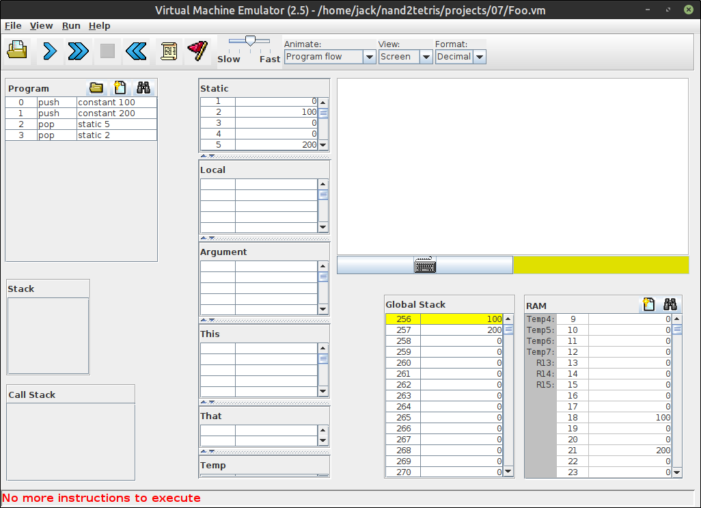Open the Run menu

pyautogui.click(x=71, y=25)
